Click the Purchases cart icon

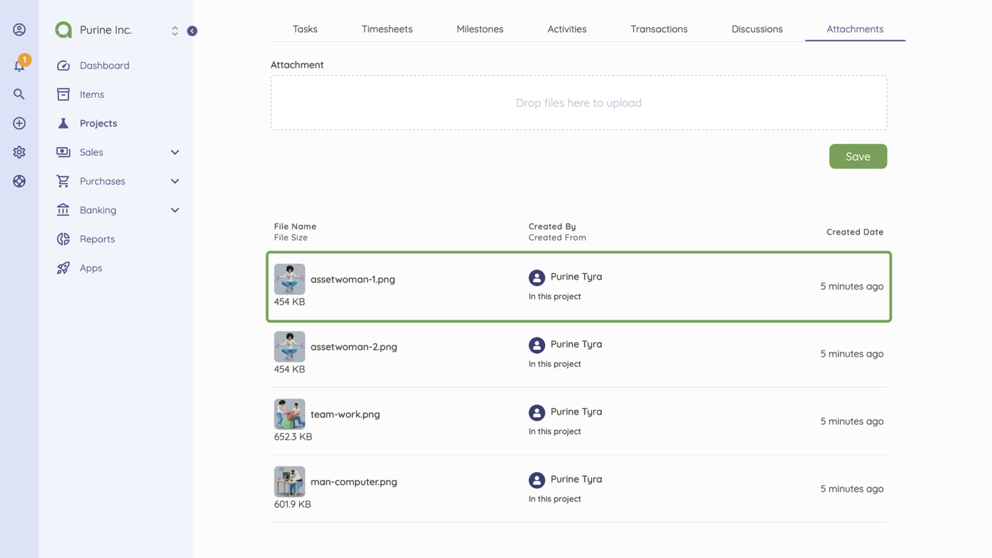pyautogui.click(x=63, y=181)
